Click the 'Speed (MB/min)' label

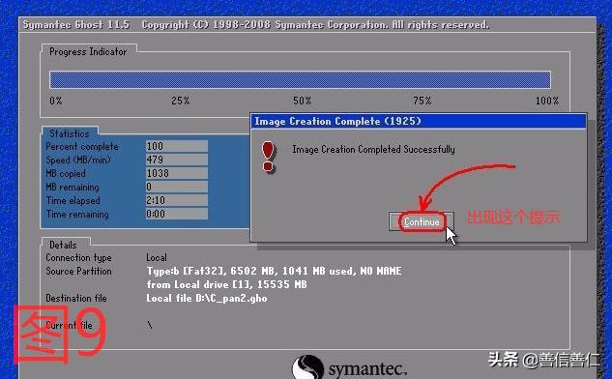pyautogui.click(x=78, y=160)
